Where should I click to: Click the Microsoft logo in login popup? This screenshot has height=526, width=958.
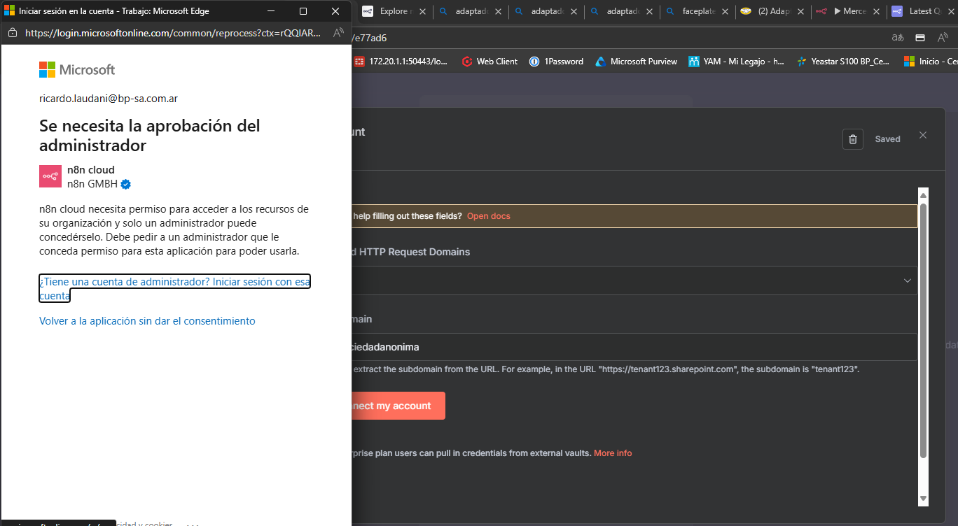pos(77,69)
